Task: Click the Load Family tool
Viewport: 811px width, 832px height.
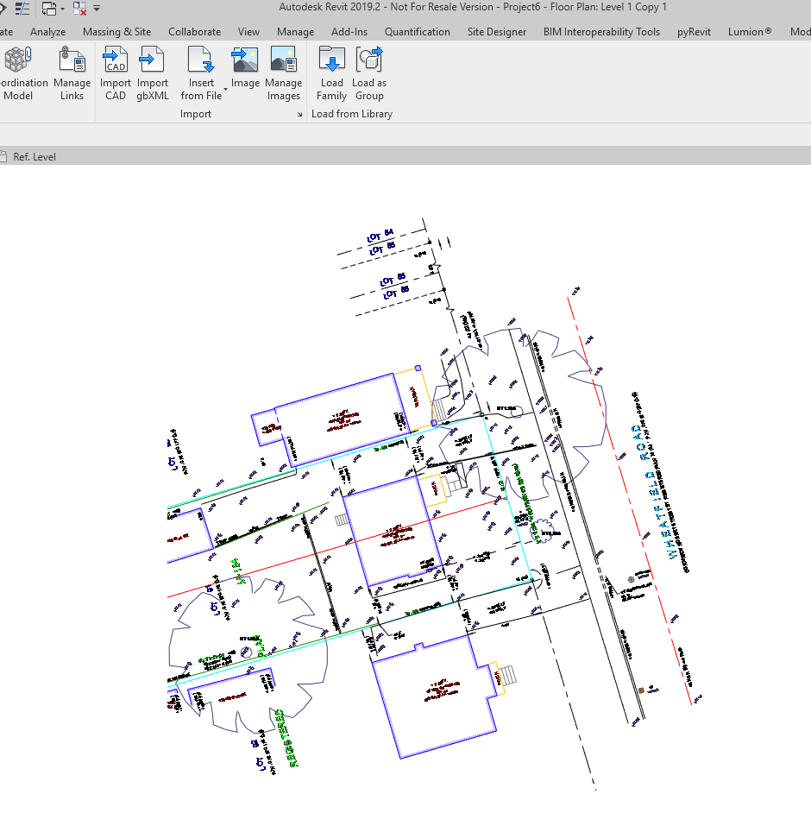Action: pos(331,73)
